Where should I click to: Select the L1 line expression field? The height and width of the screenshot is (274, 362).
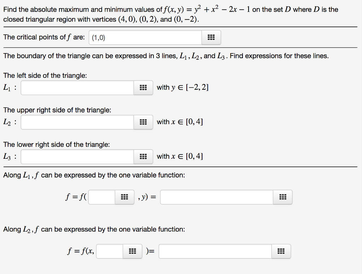[77, 87]
